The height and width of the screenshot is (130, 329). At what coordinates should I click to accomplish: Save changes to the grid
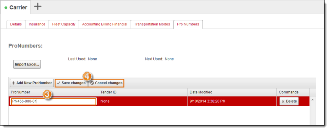(71, 83)
